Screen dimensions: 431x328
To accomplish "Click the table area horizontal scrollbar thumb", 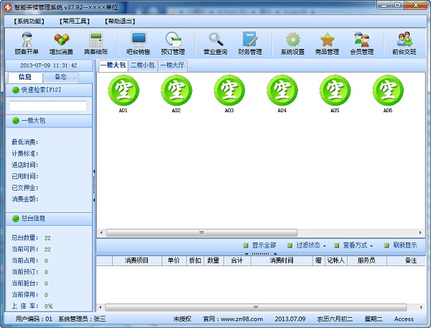I will (x=202, y=233).
